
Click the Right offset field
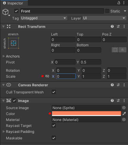click(x=63, y=50)
